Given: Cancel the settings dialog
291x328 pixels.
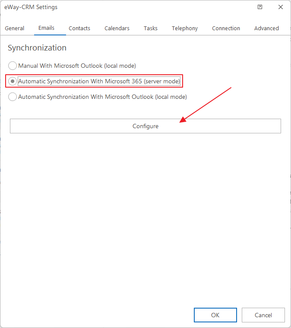Looking at the screenshot, I should [263, 315].
